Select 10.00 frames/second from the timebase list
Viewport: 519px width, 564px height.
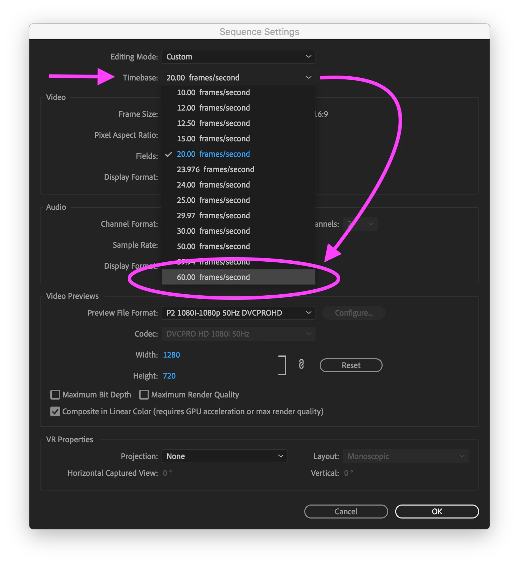click(238, 92)
